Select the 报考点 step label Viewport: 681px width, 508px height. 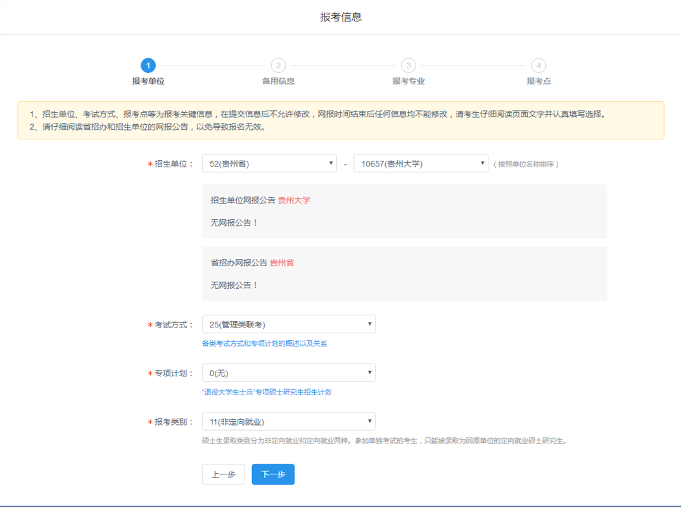[x=538, y=81]
